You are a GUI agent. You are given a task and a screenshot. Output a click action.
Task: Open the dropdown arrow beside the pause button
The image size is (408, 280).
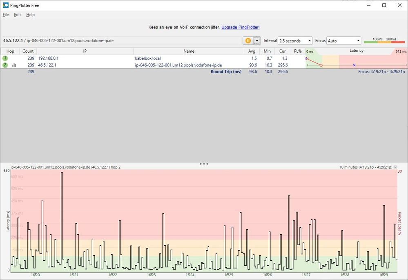click(x=257, y=40)
